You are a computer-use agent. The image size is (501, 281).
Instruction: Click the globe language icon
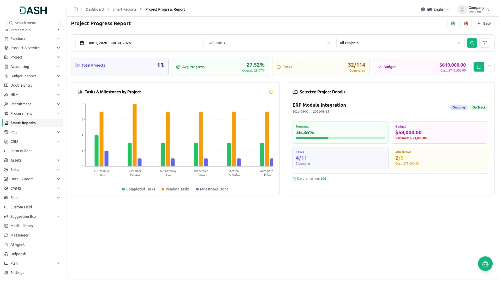[423, 9]
